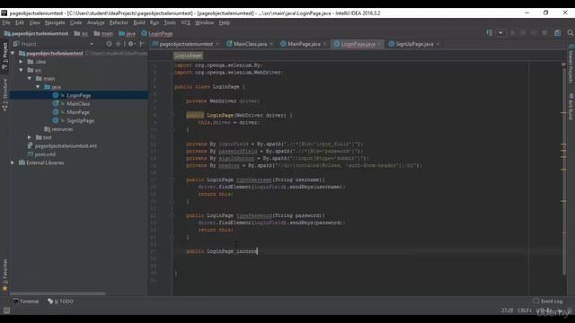Screen dimensions: 575x323
Task: Toggle the Structure tool window side tab
Action: click(4, 94)
